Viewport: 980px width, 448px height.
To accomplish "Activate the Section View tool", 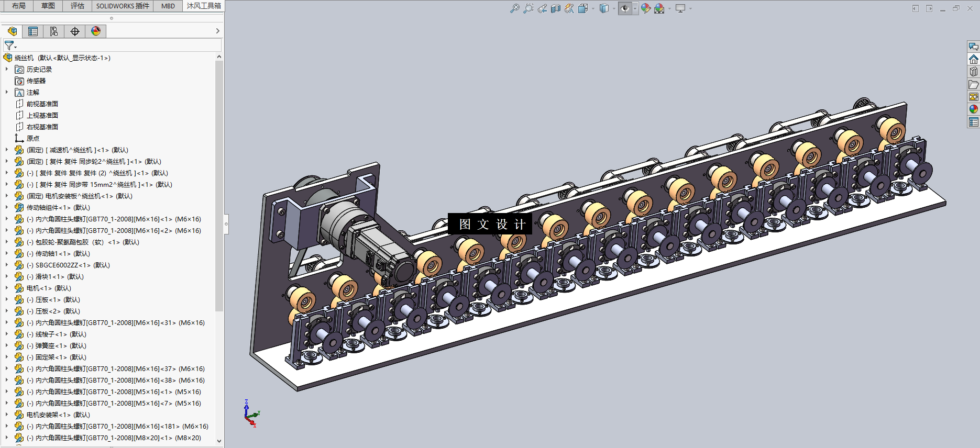I will 556,8.
